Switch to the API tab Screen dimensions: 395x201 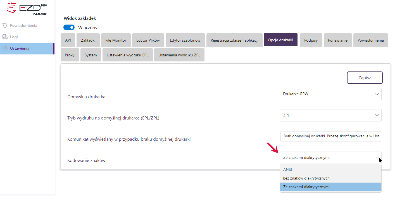[x=68, y=40]
